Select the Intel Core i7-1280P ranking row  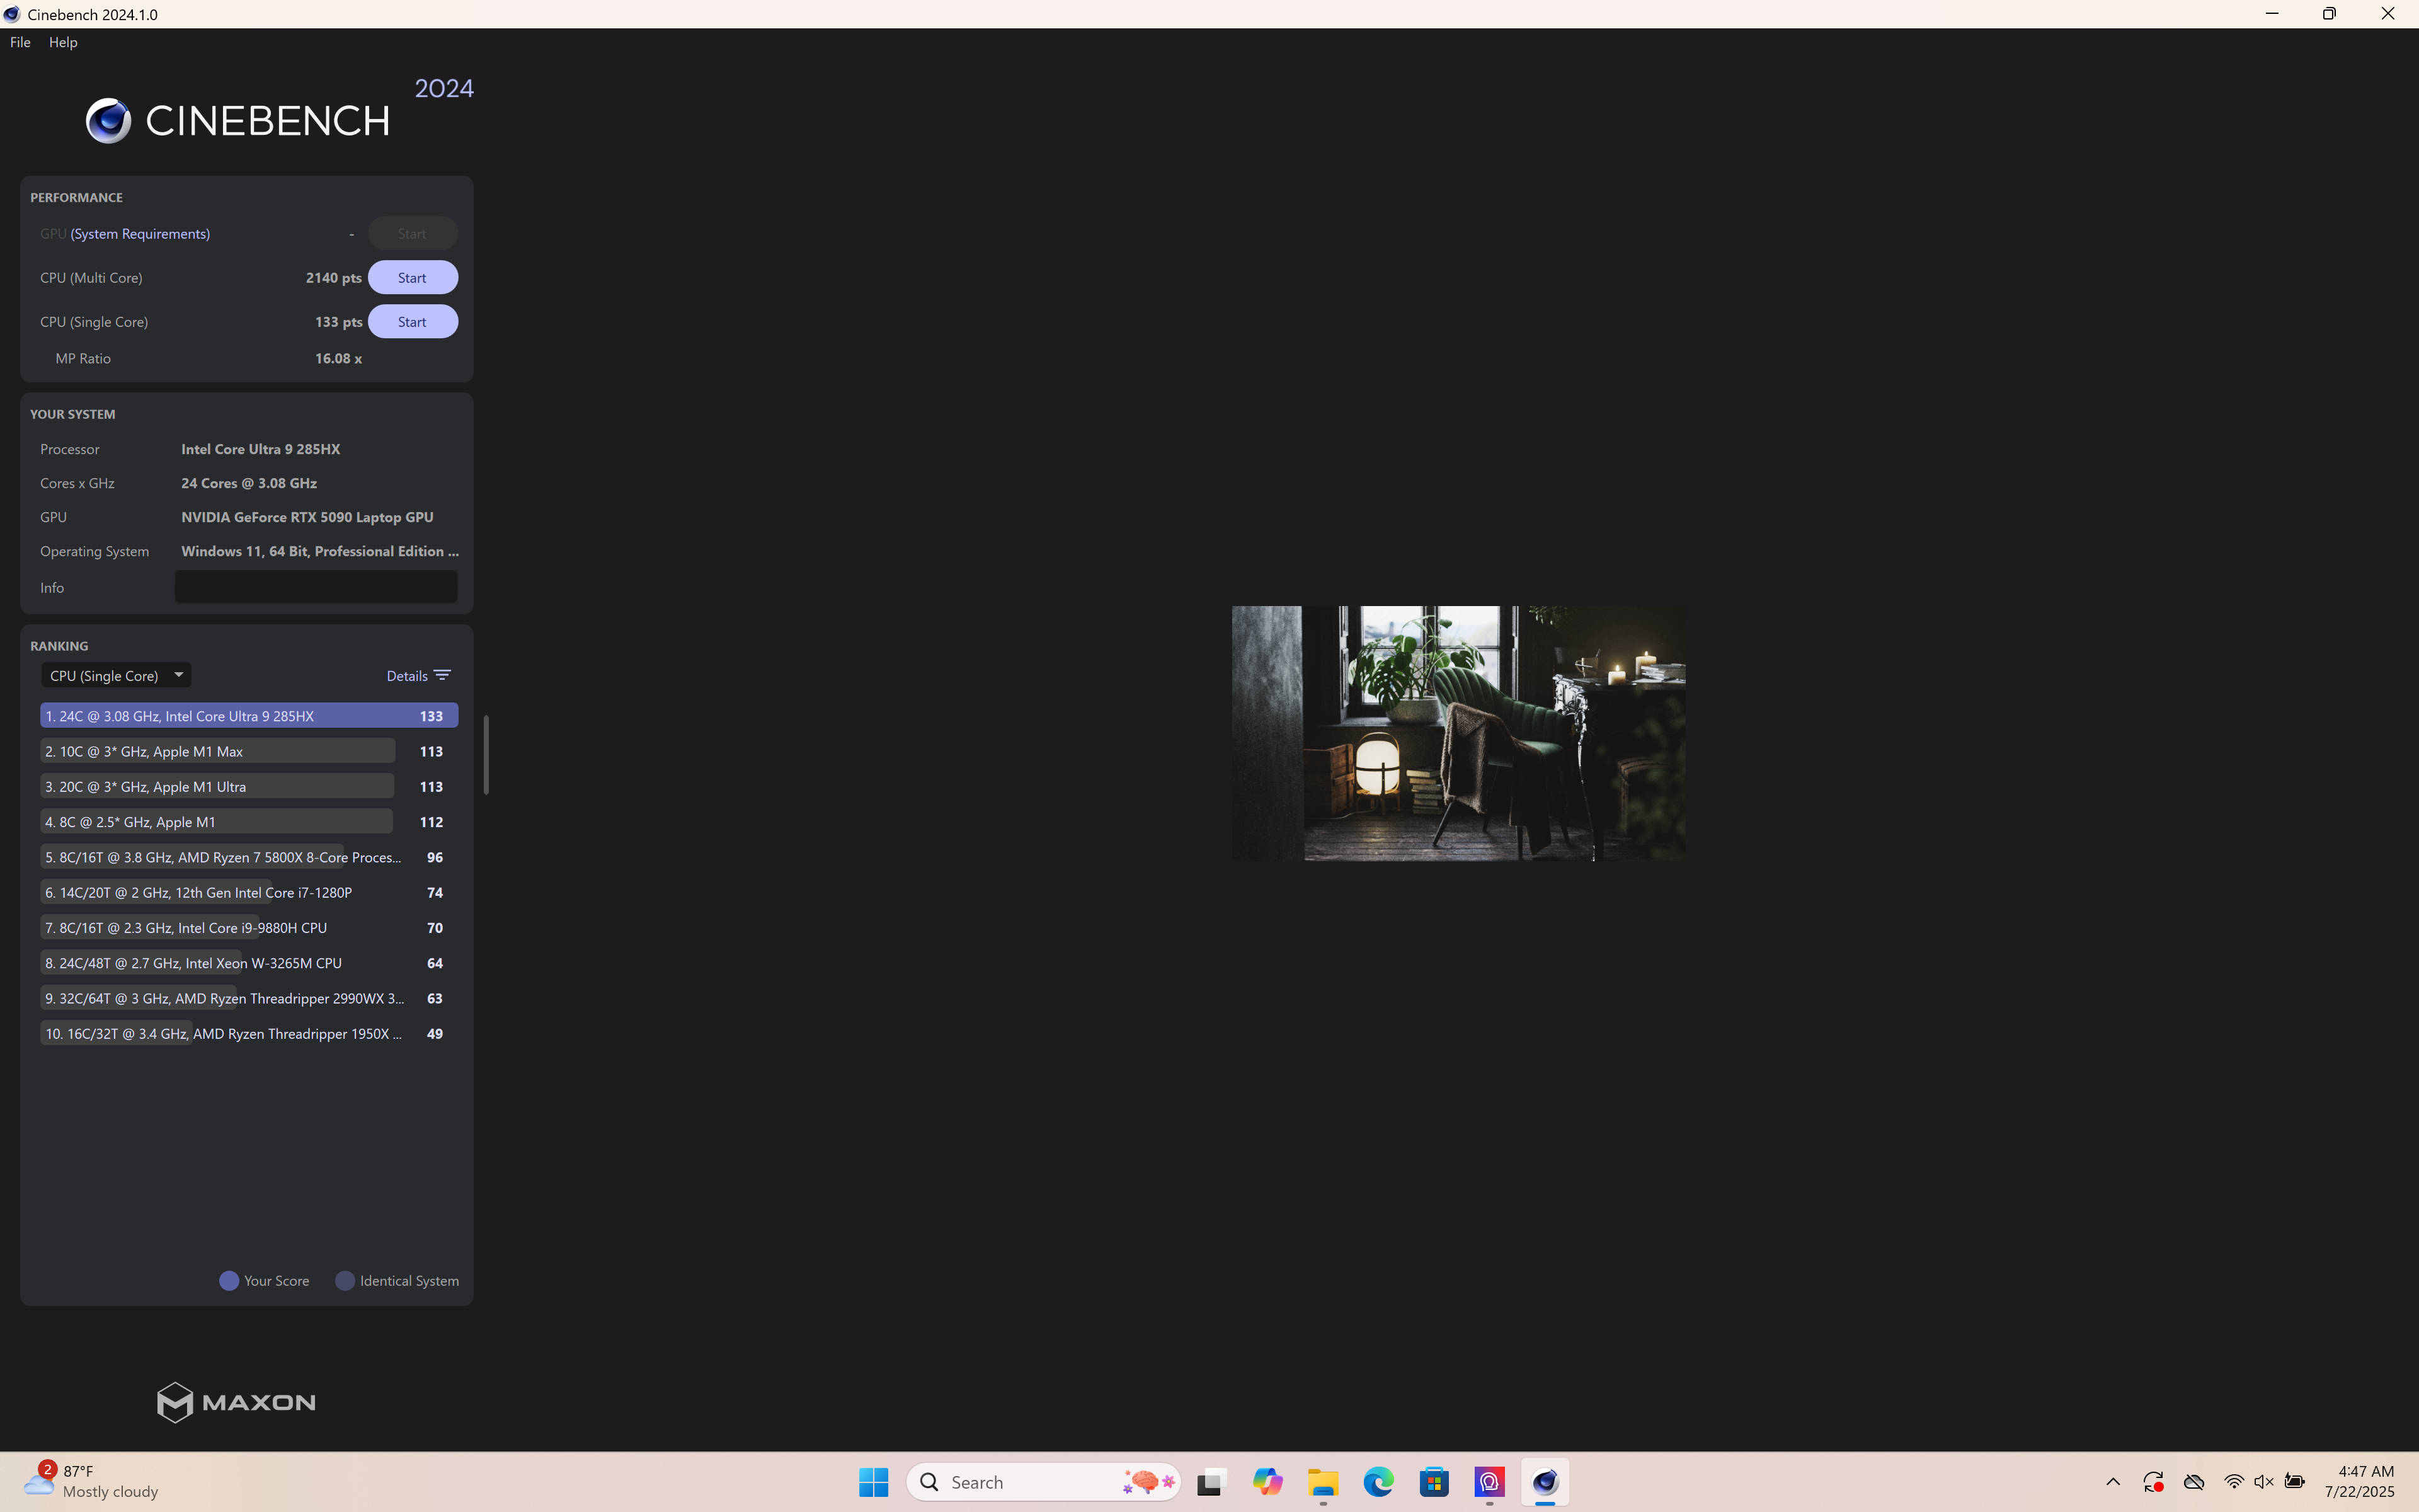249,893
